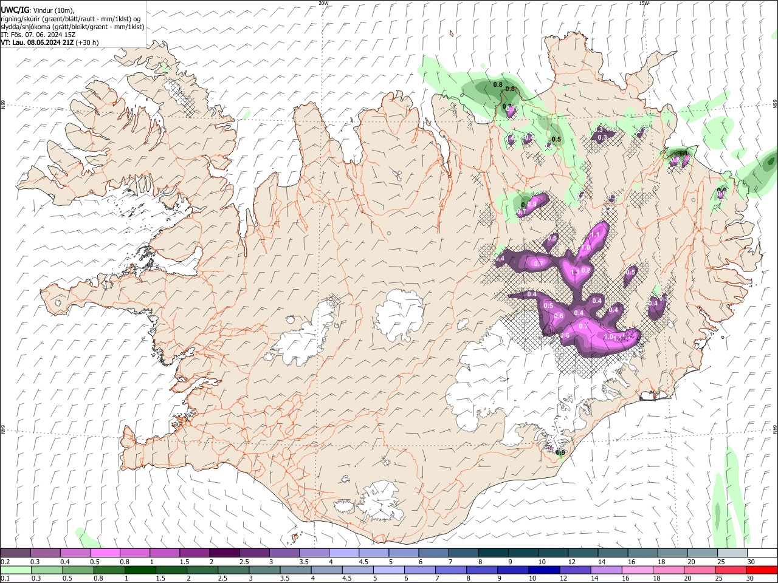Click the '30' tick on the bottom rain scale

tap(749, 579)
